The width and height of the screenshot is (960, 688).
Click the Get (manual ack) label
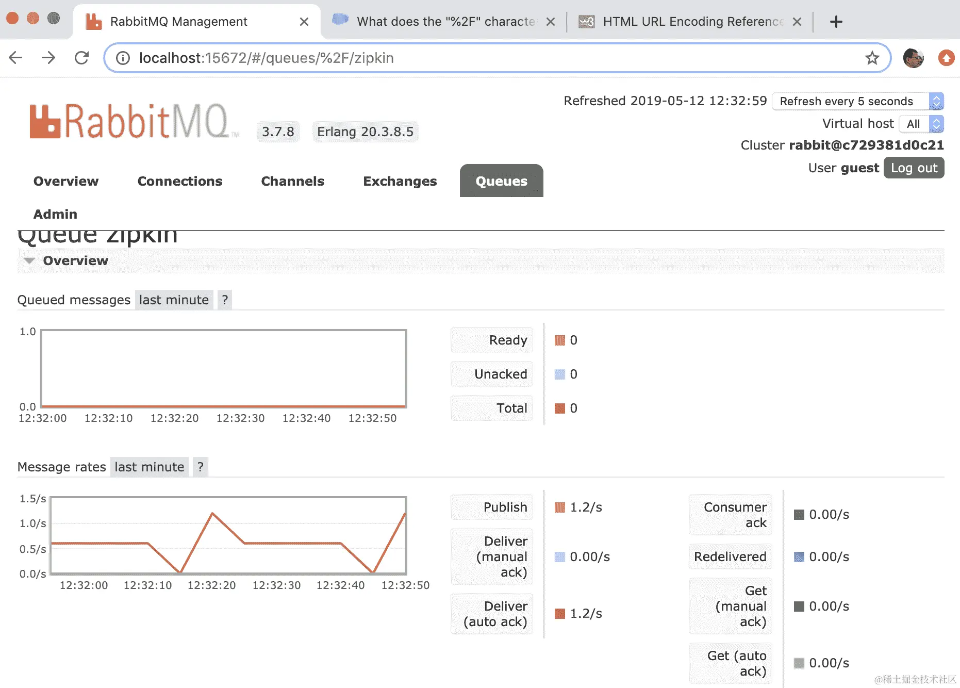click(x=731, y=607)
